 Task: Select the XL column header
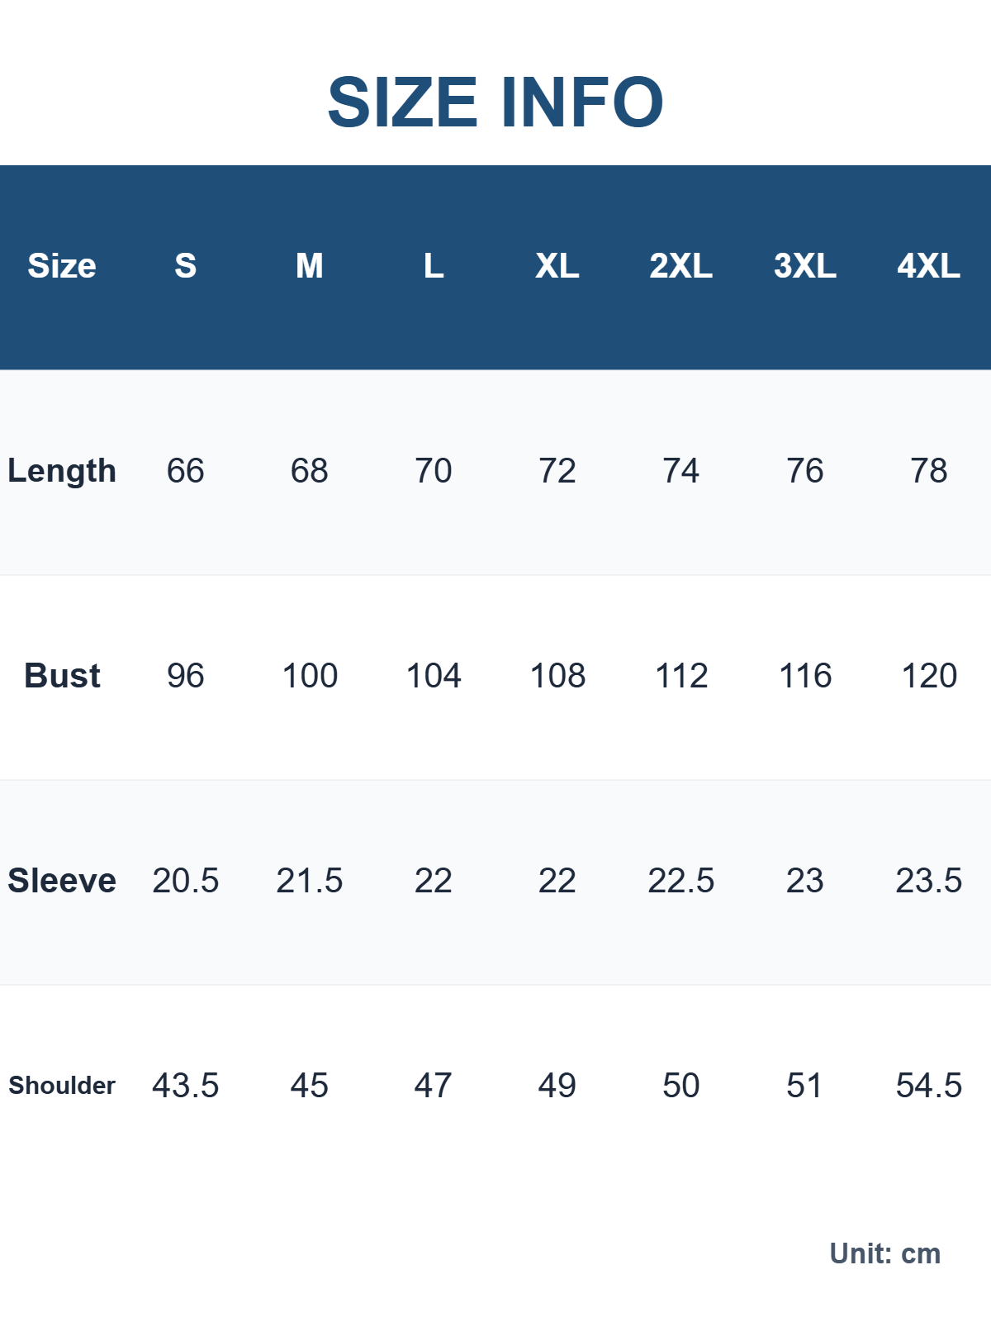(x=557, y=266)
